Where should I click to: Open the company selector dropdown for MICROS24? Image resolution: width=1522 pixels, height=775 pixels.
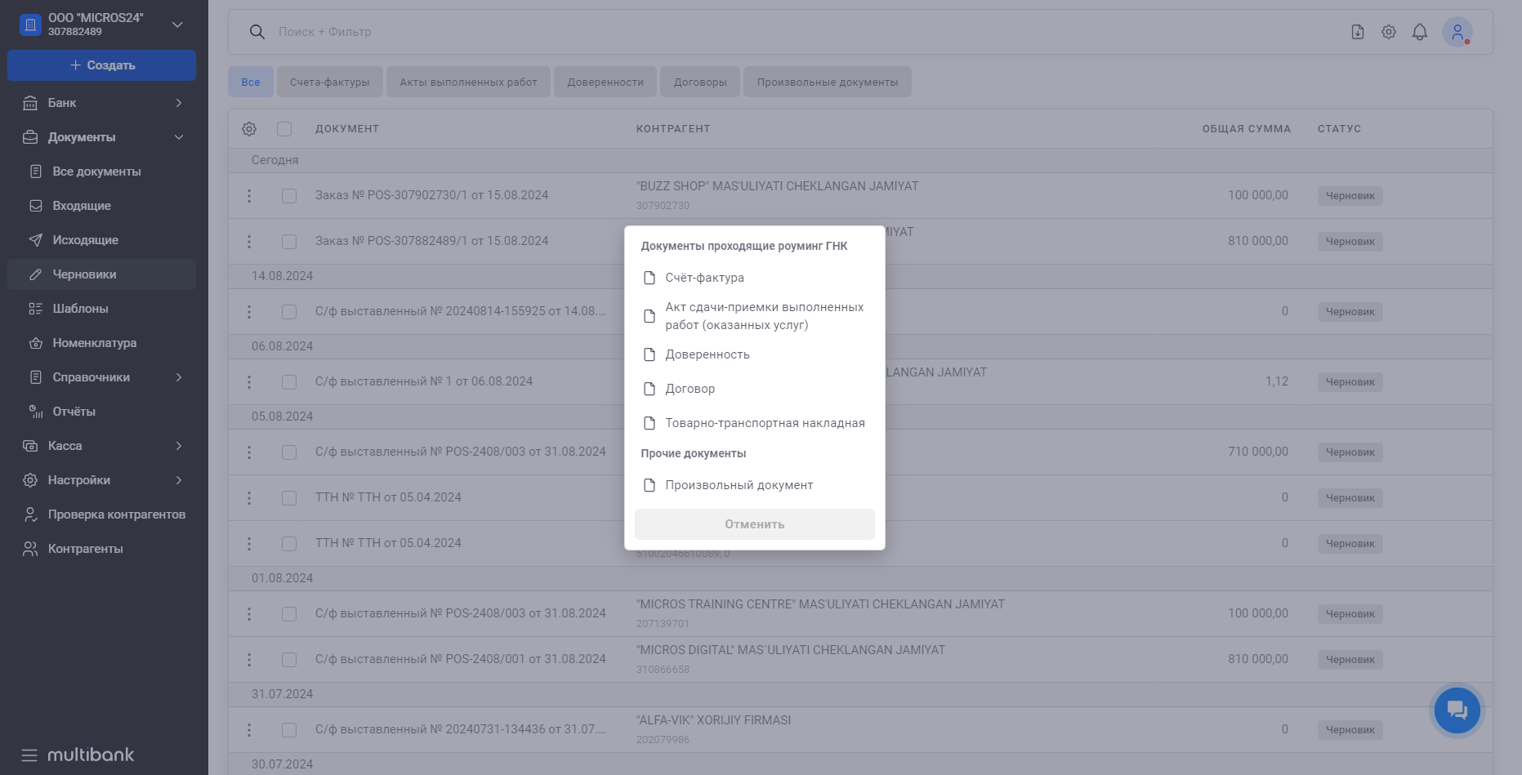(177, 24)
